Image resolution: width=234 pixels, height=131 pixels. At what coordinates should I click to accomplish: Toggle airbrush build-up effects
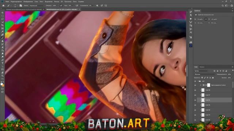pyautogui.click(x=77, y=6)
